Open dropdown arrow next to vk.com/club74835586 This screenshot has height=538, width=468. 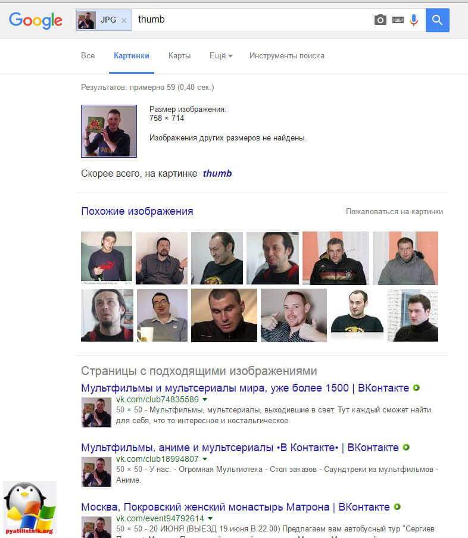(205, 400)
